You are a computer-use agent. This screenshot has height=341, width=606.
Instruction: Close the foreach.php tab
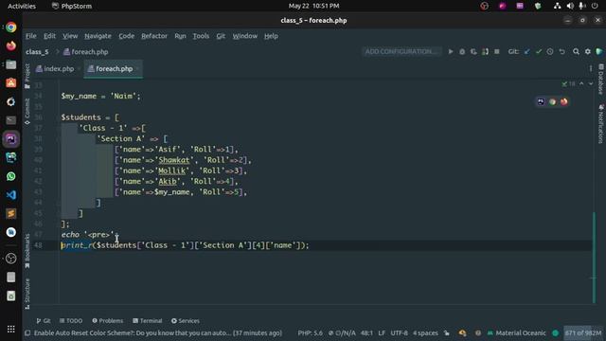click(x=137, y=69)
